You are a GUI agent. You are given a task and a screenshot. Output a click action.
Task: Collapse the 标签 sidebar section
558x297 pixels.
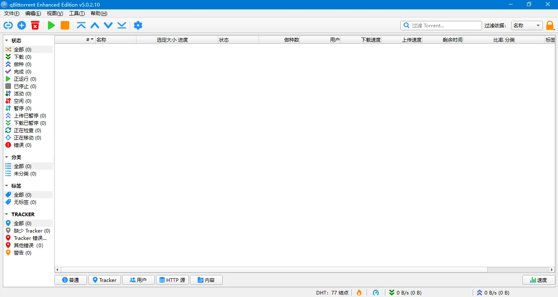[x=7, y=186]
